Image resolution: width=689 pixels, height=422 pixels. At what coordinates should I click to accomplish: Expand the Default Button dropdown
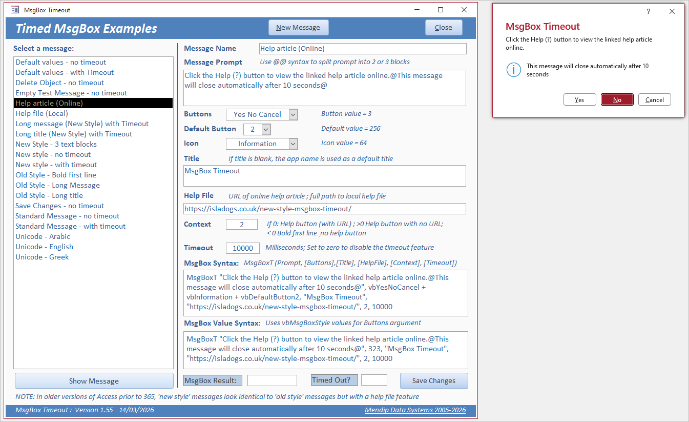(266, 129)
